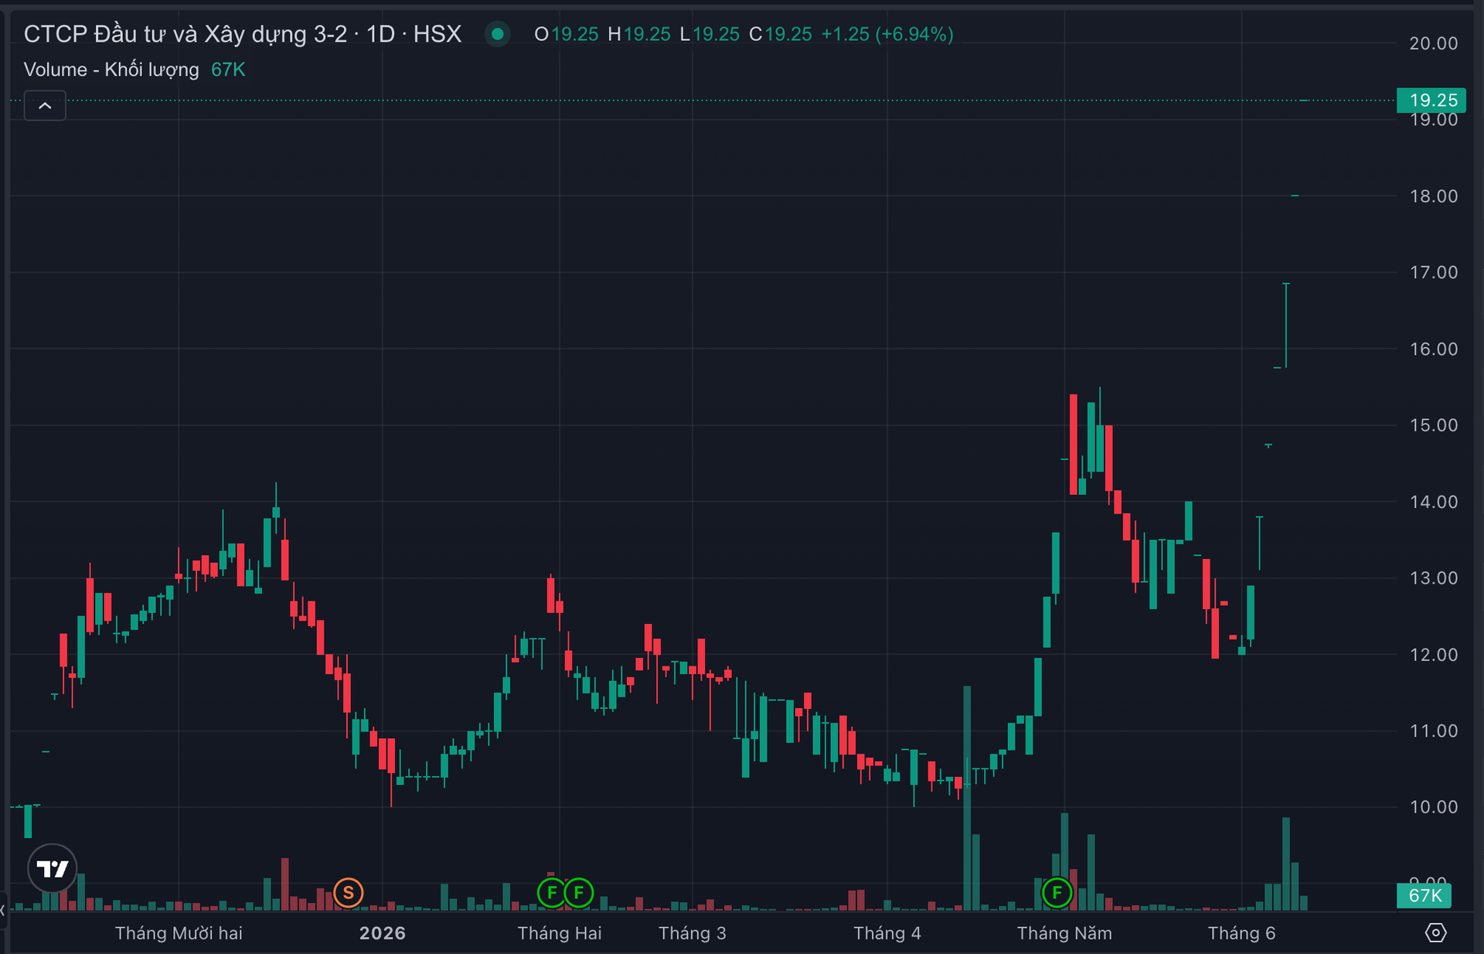
Task: Click the latest candle at 19.25
Action: click(x=1304, y=101)
